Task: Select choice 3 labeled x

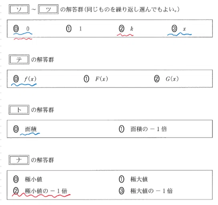Action: pos(179,28)
